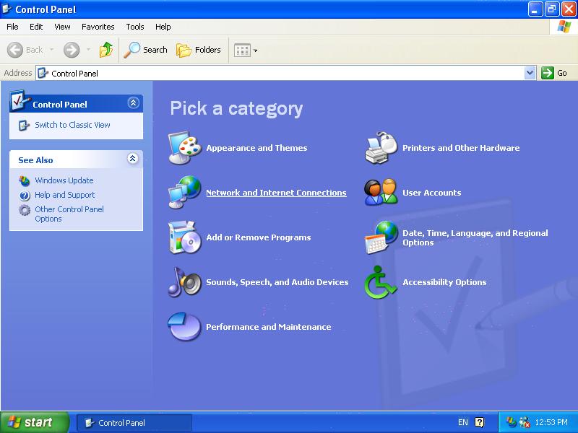This screenshot has height=433, width=578.
Task: Click the Printers and Other Hardware printer icon
Action: [x=381, y=148]
